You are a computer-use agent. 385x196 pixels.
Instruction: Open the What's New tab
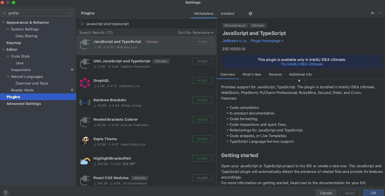tap(252, 74)
